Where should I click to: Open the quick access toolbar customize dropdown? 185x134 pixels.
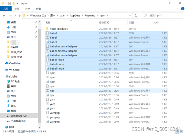pos(17,3)
